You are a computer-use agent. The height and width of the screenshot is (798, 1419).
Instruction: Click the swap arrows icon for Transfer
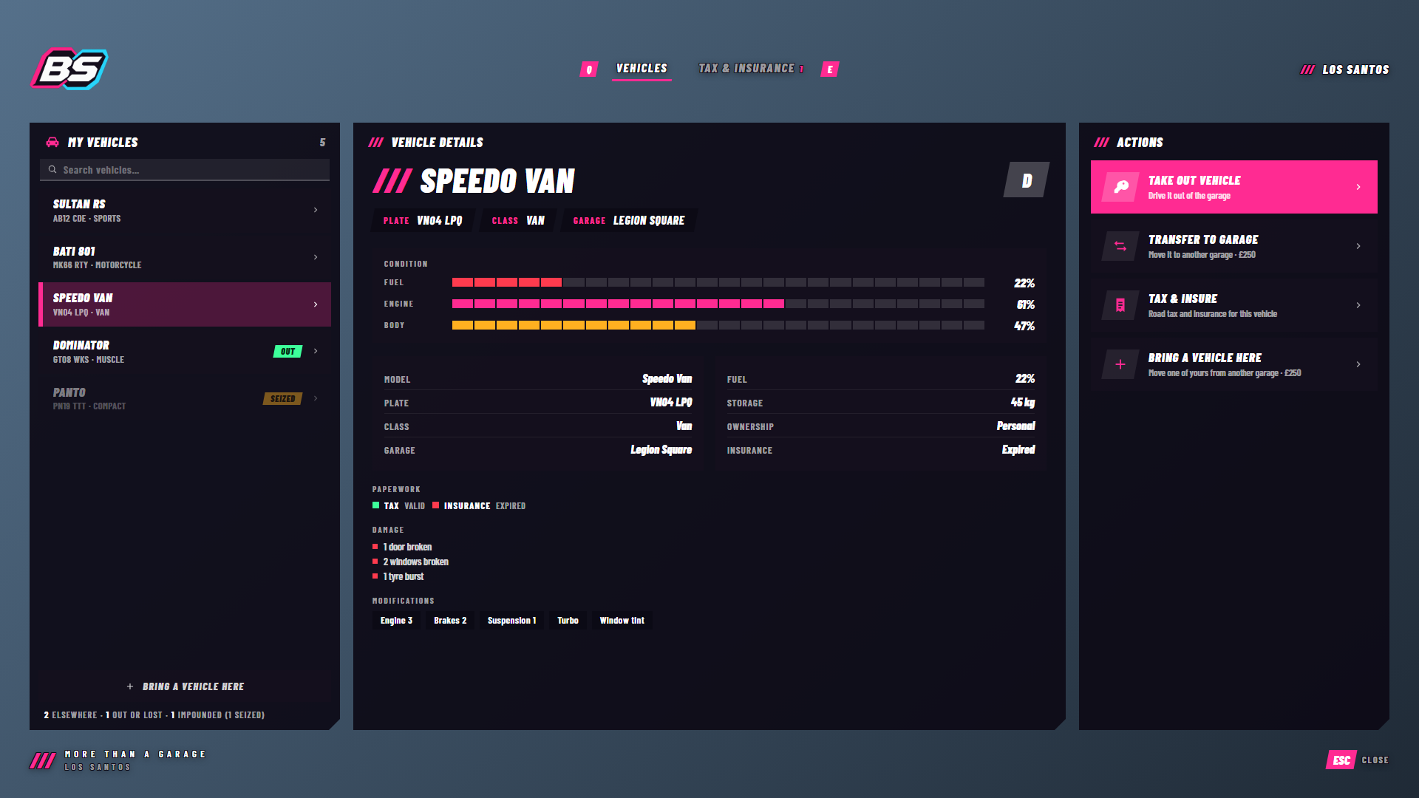point(1120,246)
